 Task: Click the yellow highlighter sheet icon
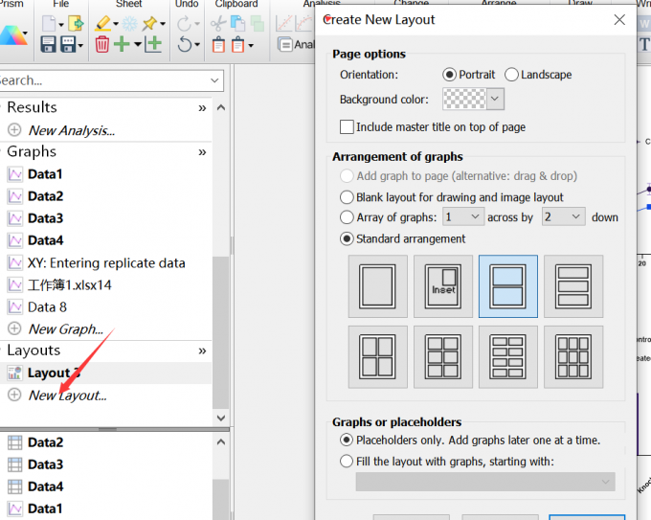(x=103, y=23)
